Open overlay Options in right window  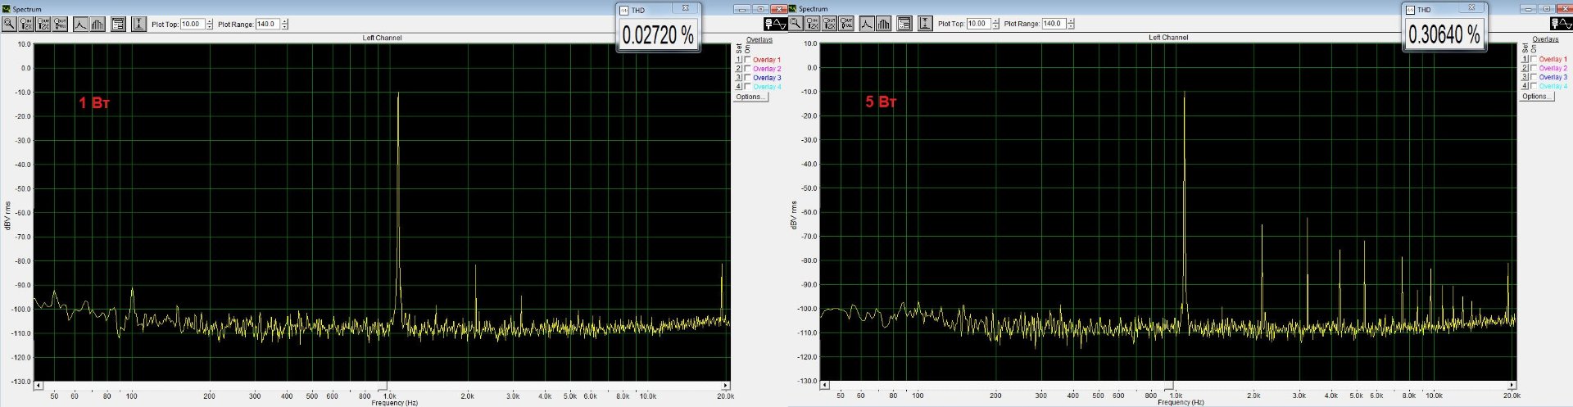click(x=1535, y=96)
